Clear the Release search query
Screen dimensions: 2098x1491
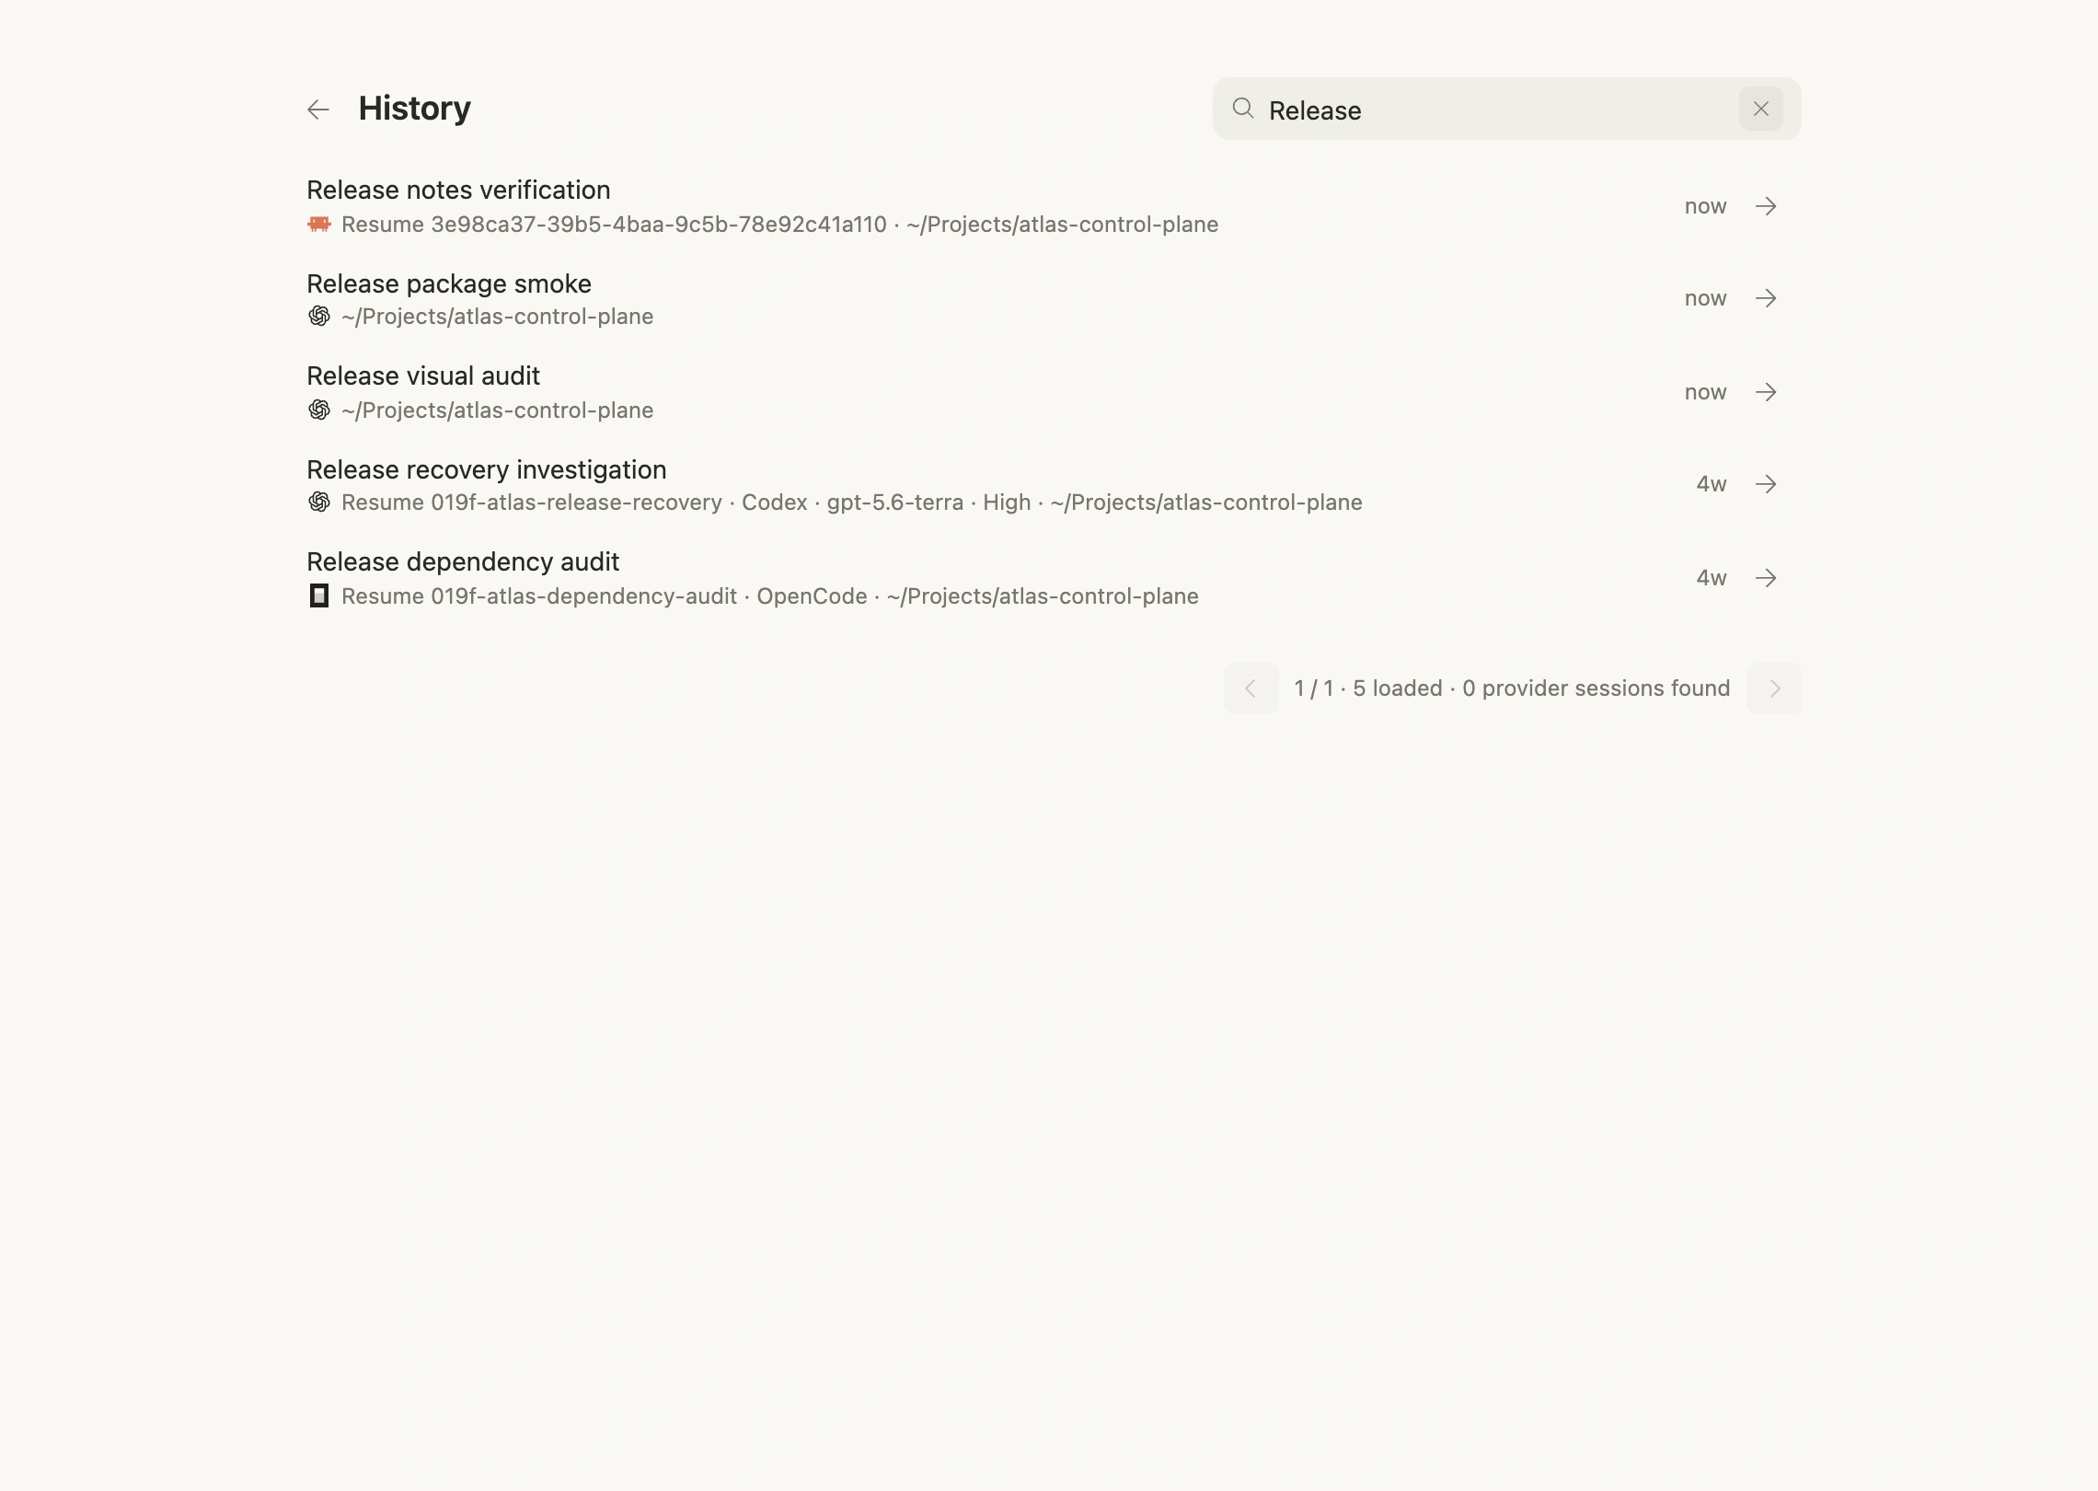tap(1760, 109)
